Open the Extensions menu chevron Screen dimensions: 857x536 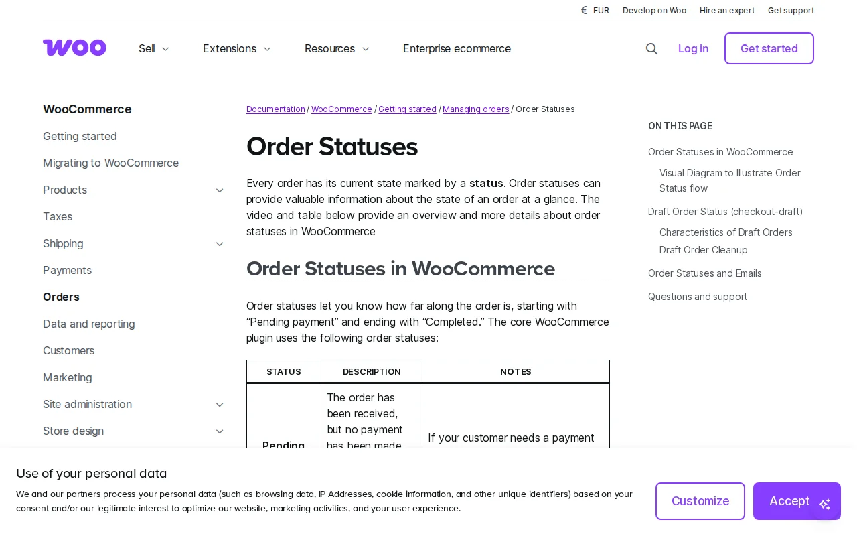(x=267, y=49)
